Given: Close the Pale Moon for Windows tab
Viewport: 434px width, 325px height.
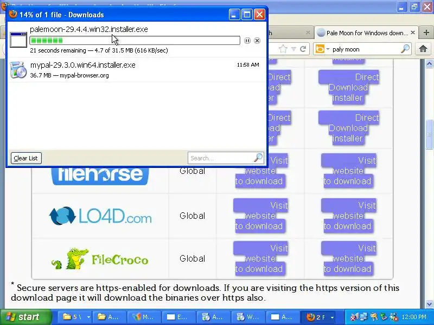Looking at the screenshot, I should (x=413, y=32).
